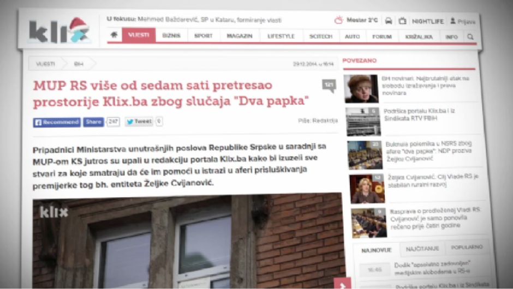Click the 'Piše: Redakcija' author text
The width and height of the screenshot is (513, 289).
(x=318, y=121)
